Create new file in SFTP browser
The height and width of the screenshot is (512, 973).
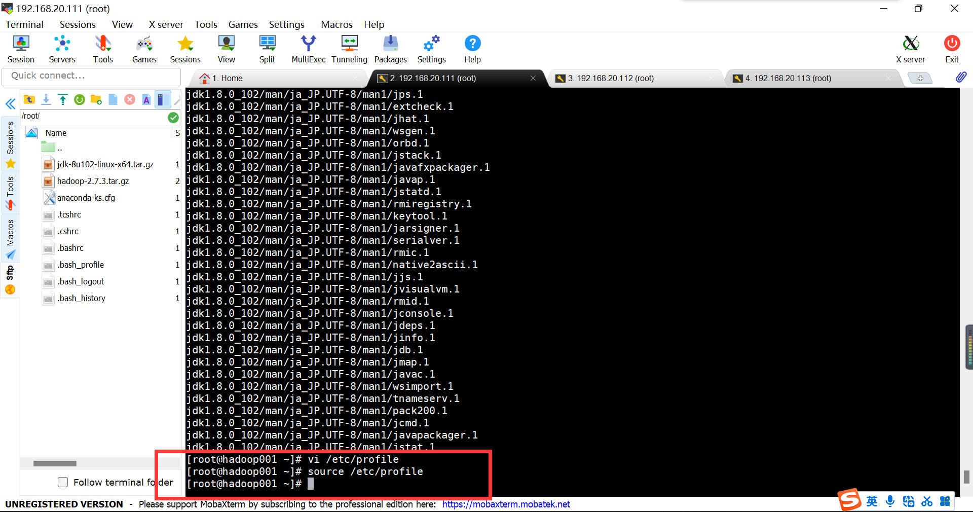click(113, 99)
